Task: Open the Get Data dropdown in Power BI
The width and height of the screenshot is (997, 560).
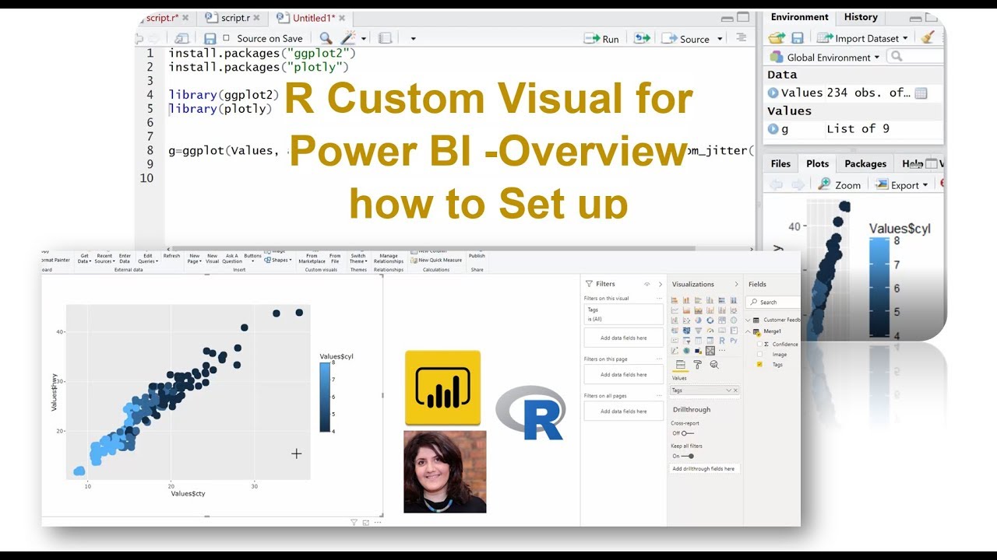Action: [x=84, y=258]
